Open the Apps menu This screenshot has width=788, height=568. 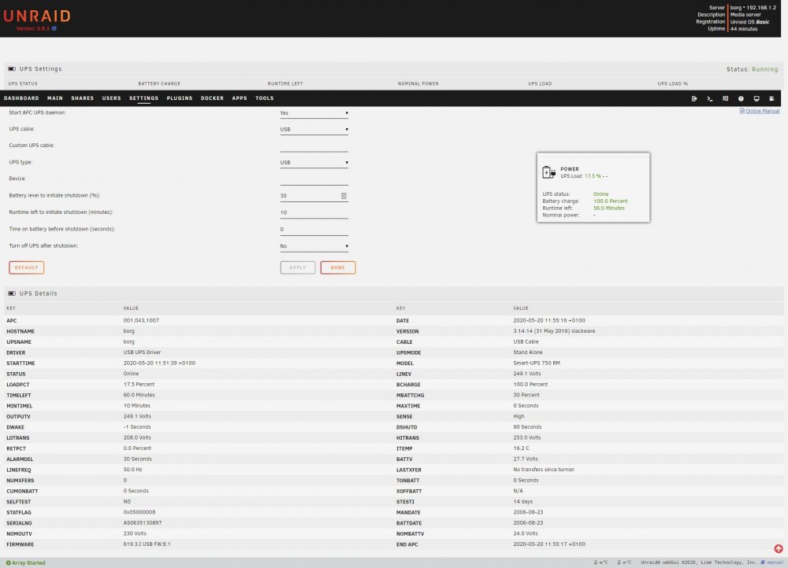(240, 98)
